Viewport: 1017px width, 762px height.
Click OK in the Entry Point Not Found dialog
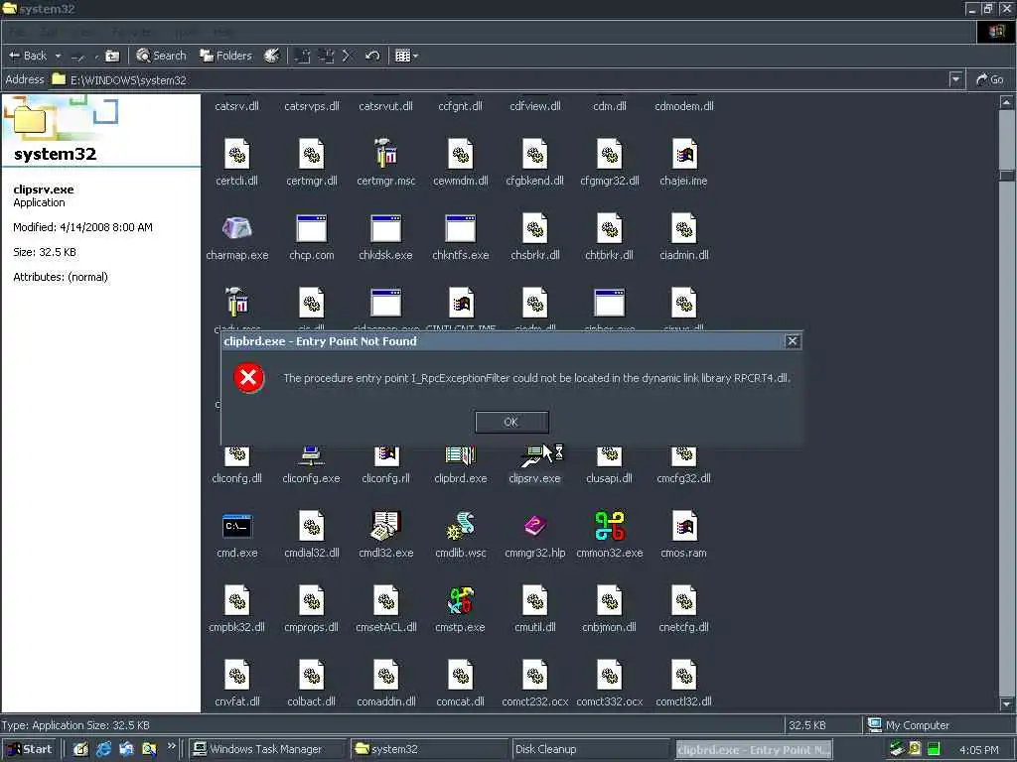511,422
